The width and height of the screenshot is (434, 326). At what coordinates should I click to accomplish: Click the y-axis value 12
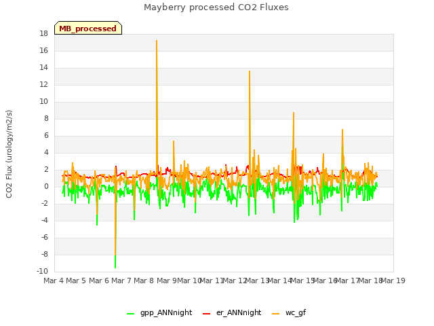43,84
